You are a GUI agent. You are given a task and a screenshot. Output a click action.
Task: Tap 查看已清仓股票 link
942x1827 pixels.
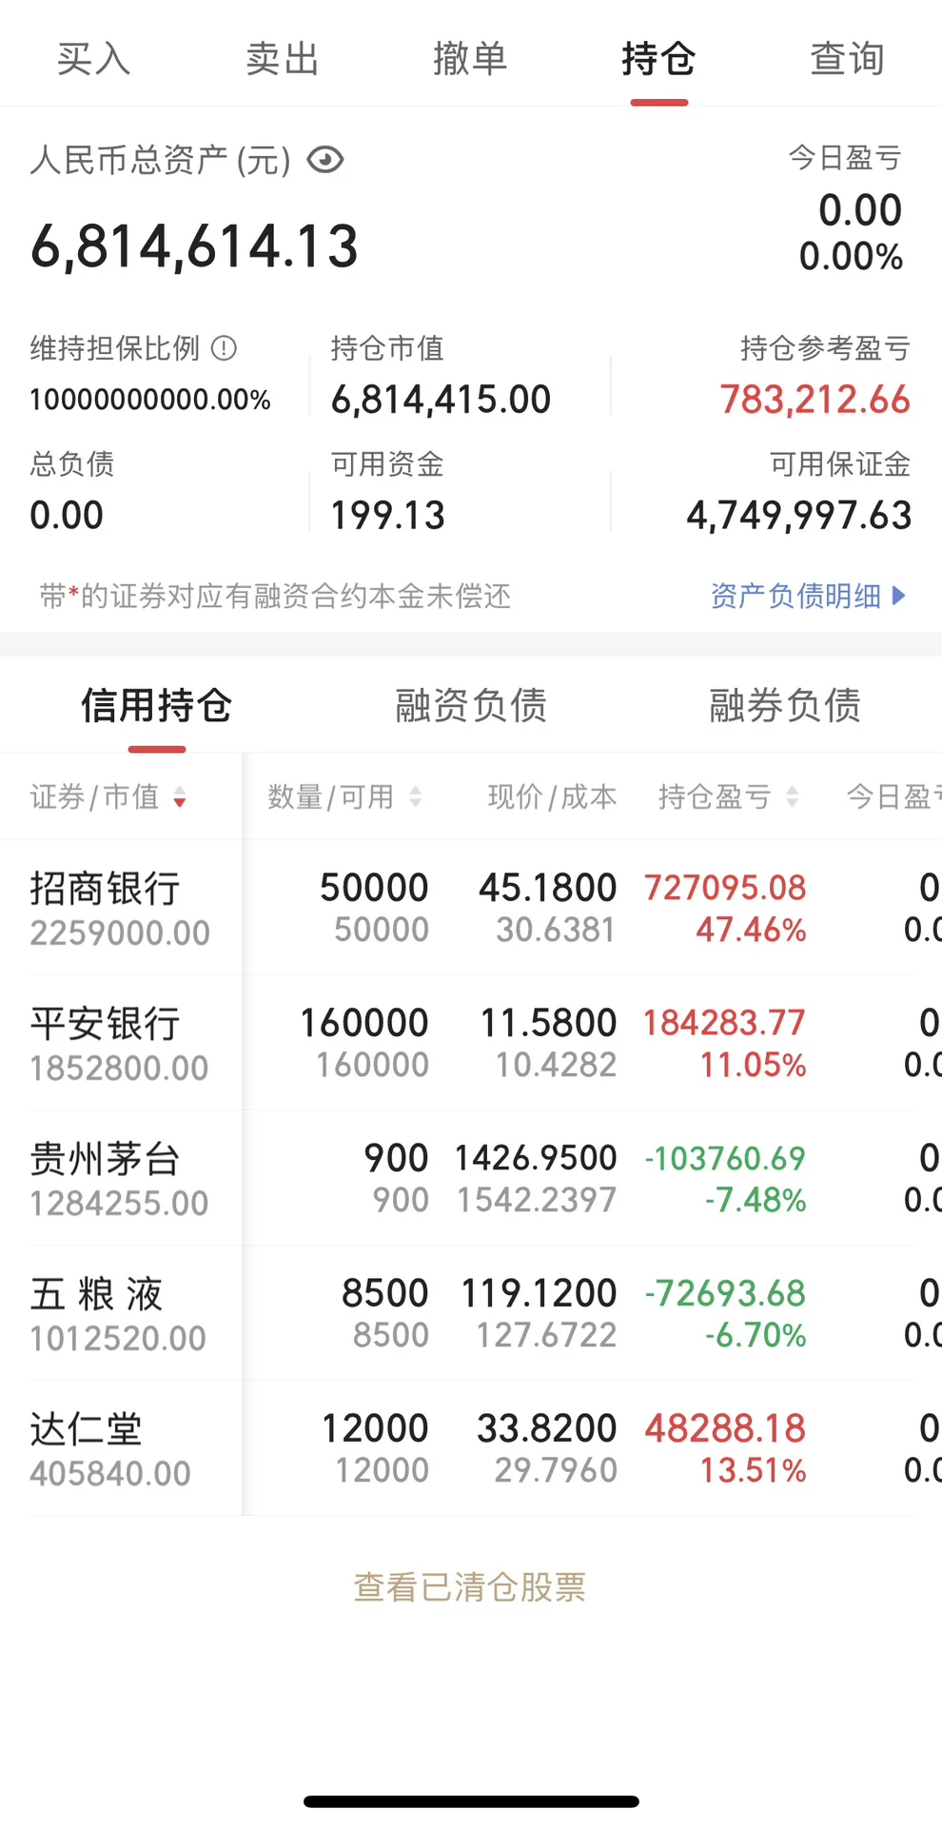point(470,1587)
